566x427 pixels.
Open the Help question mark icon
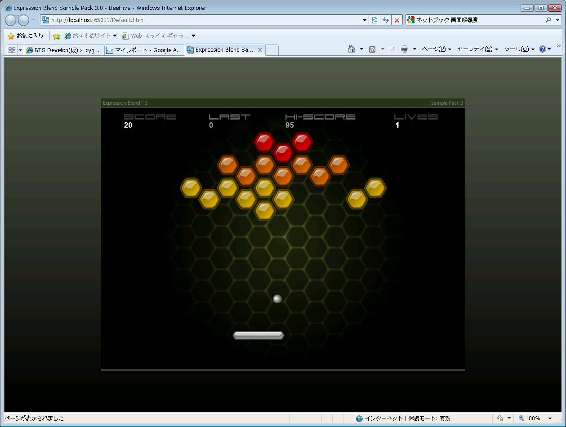[x=543, y=49]
